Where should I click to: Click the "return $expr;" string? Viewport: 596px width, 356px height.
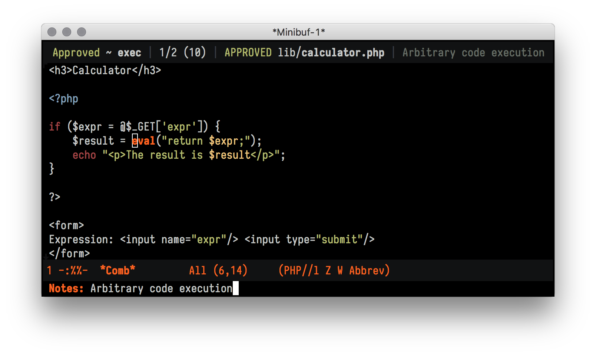pyautogui.click(x=206, y=141)
